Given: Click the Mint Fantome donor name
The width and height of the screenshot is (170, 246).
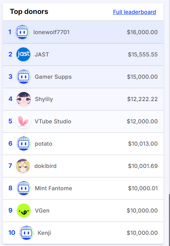Looking at the screenshot, I should click(x=54, y=188).
